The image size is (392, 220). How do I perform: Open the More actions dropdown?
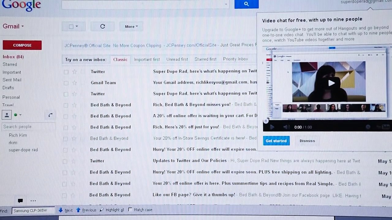pyautogui.click(x=131, y=27)
